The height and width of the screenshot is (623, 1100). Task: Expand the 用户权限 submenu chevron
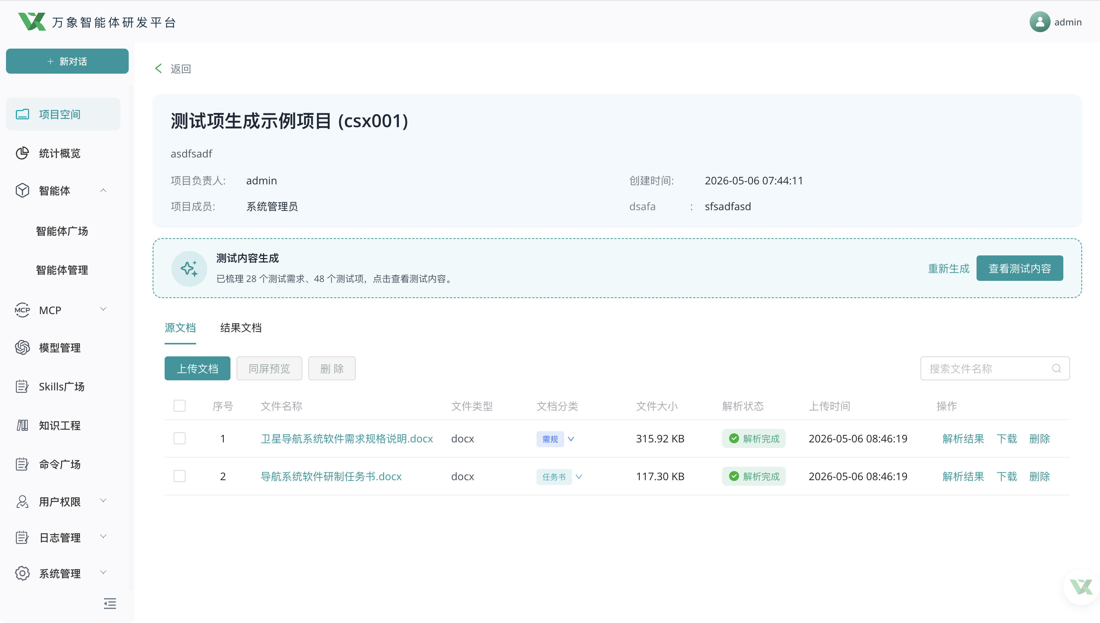coord(103,501)
